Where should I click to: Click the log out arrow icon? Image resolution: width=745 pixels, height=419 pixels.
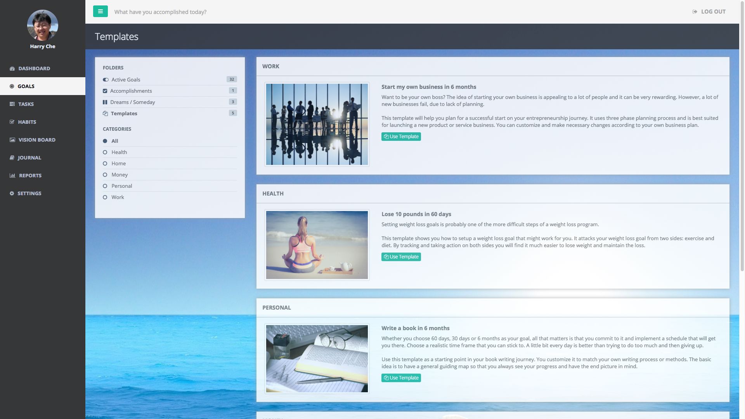click(x=695, y=12)
